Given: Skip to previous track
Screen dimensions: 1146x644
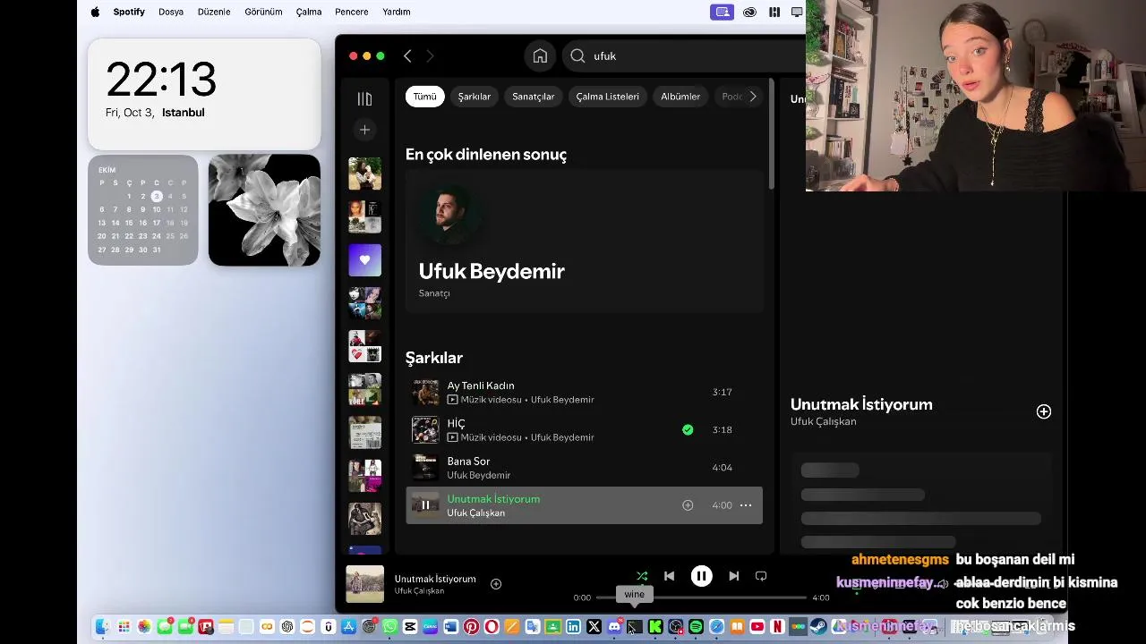Looking at the screenshot, I should (669, 576).
